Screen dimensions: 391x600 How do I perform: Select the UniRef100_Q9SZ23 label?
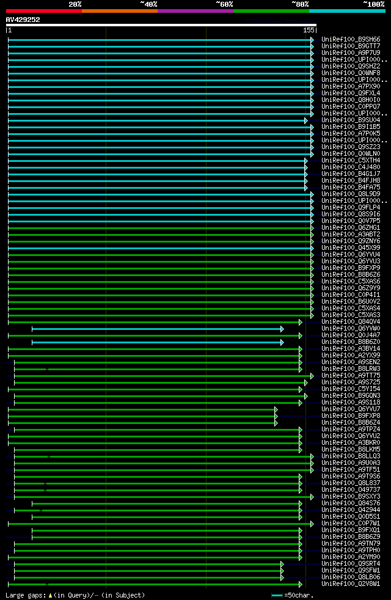351,147
